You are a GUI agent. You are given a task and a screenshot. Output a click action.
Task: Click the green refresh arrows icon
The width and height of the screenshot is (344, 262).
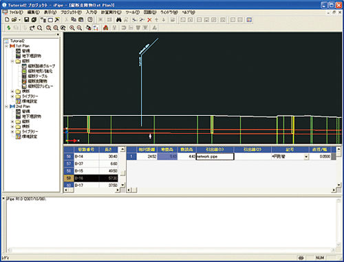click(x=9, y=28)
